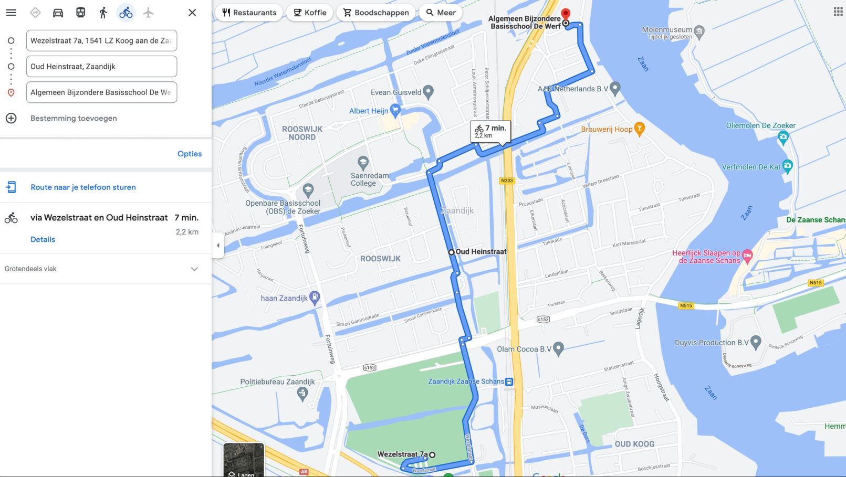This screenshot has width=846, height=477.
Task: Select the flight travel mode icon
Action: tap(149, 13)
